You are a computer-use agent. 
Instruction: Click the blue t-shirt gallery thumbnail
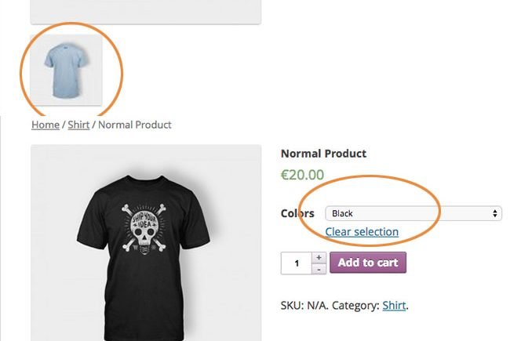point(66,70)
